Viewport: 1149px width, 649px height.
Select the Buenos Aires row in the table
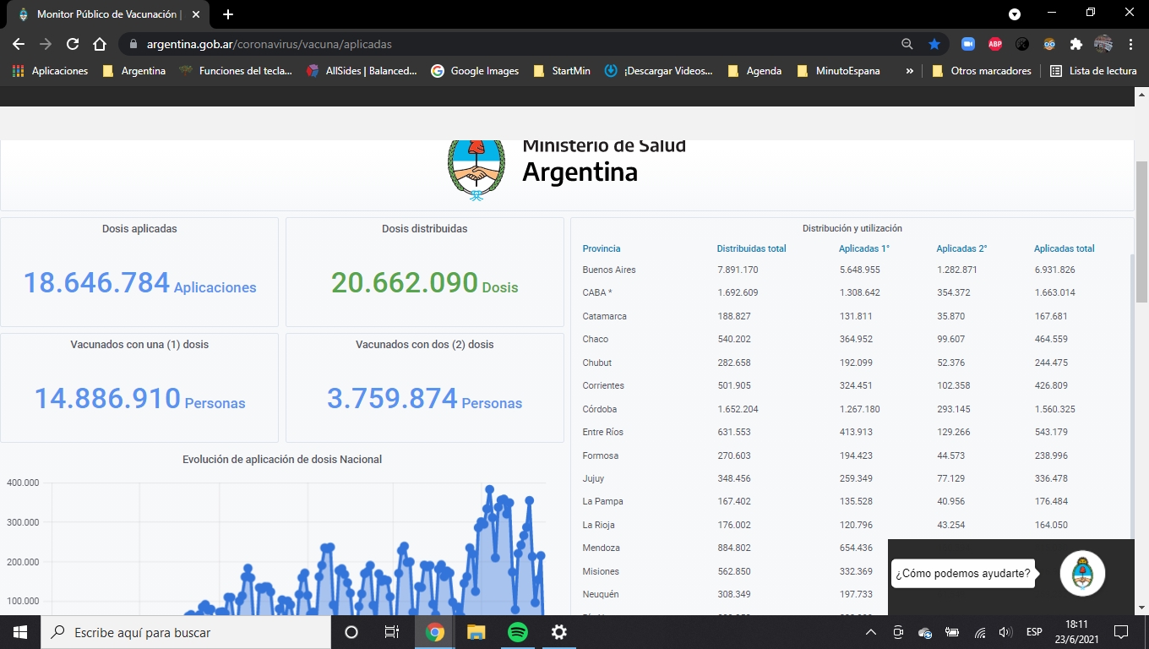pos(852,270)
